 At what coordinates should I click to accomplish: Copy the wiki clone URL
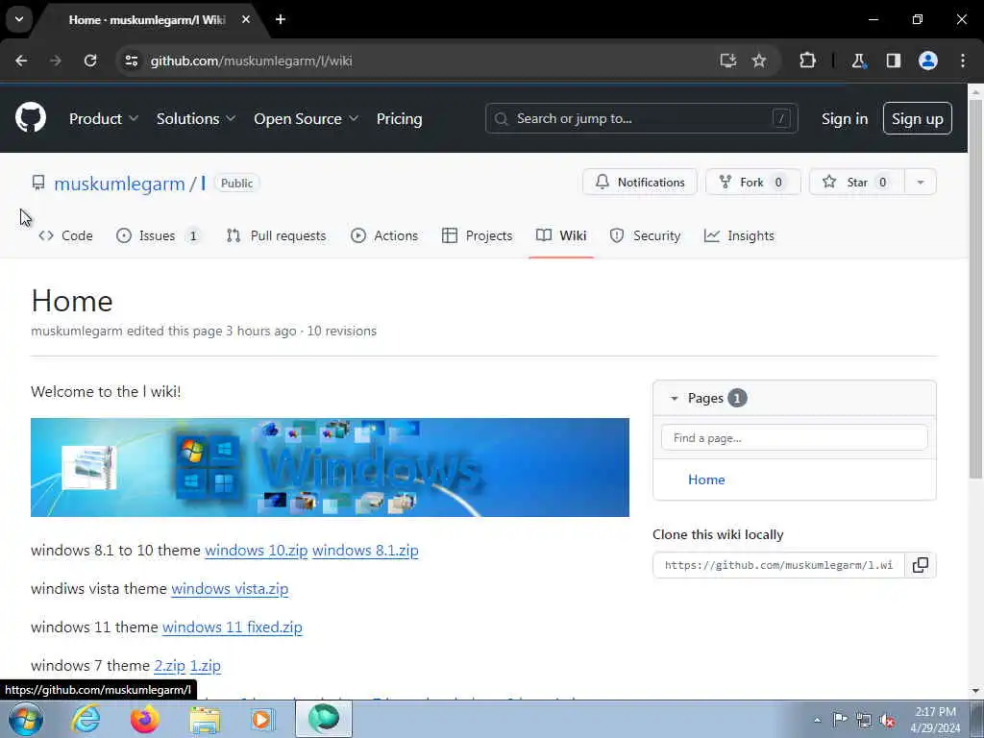pyautogui.click(x=920, y=565)
